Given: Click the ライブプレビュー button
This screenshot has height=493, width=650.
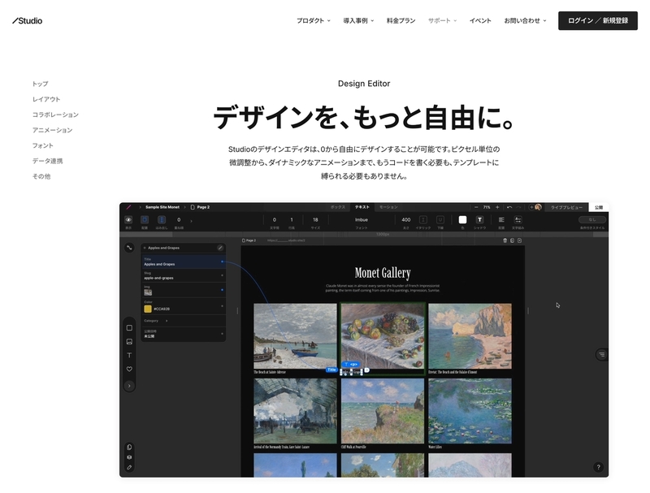Looking at the screenshot, I should 566,207.
